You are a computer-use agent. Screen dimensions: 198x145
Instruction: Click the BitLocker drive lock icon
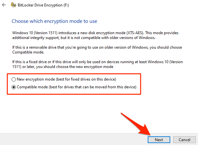coord(14,5)
